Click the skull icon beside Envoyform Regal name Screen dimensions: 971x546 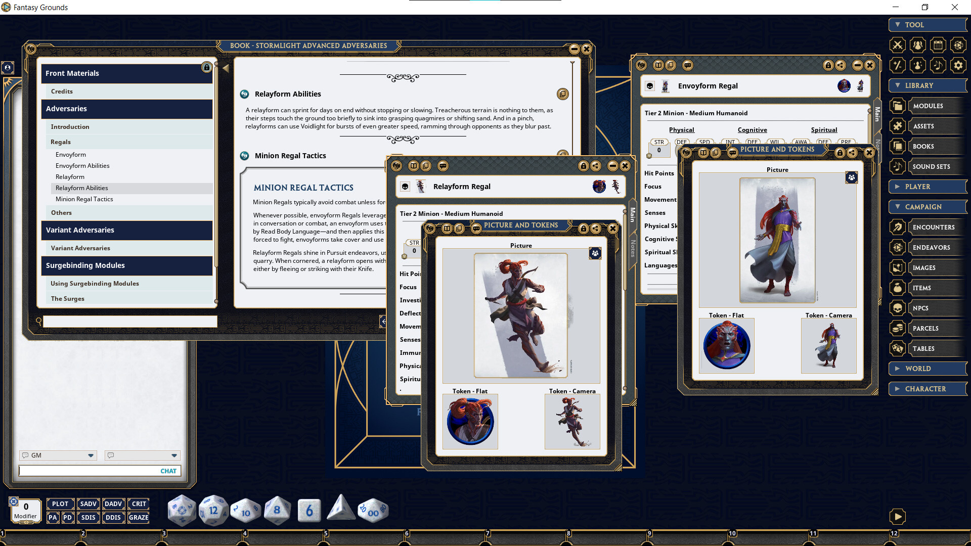tap(649, 86)
